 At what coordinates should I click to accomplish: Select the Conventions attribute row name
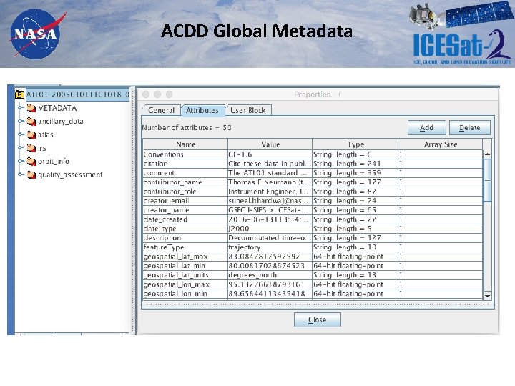(185, 154)
